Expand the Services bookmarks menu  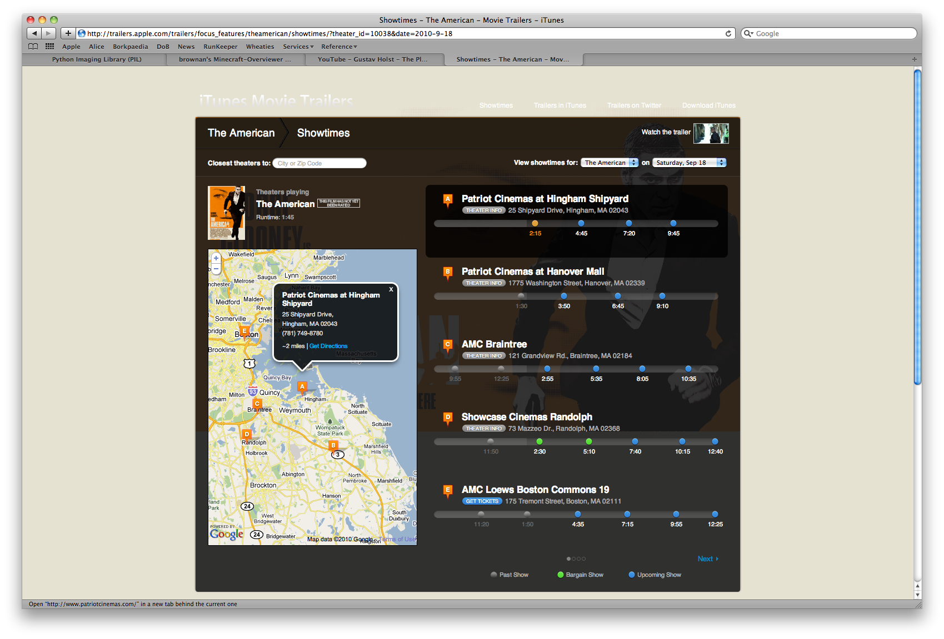pyautogui.click(x=298, y=47)
